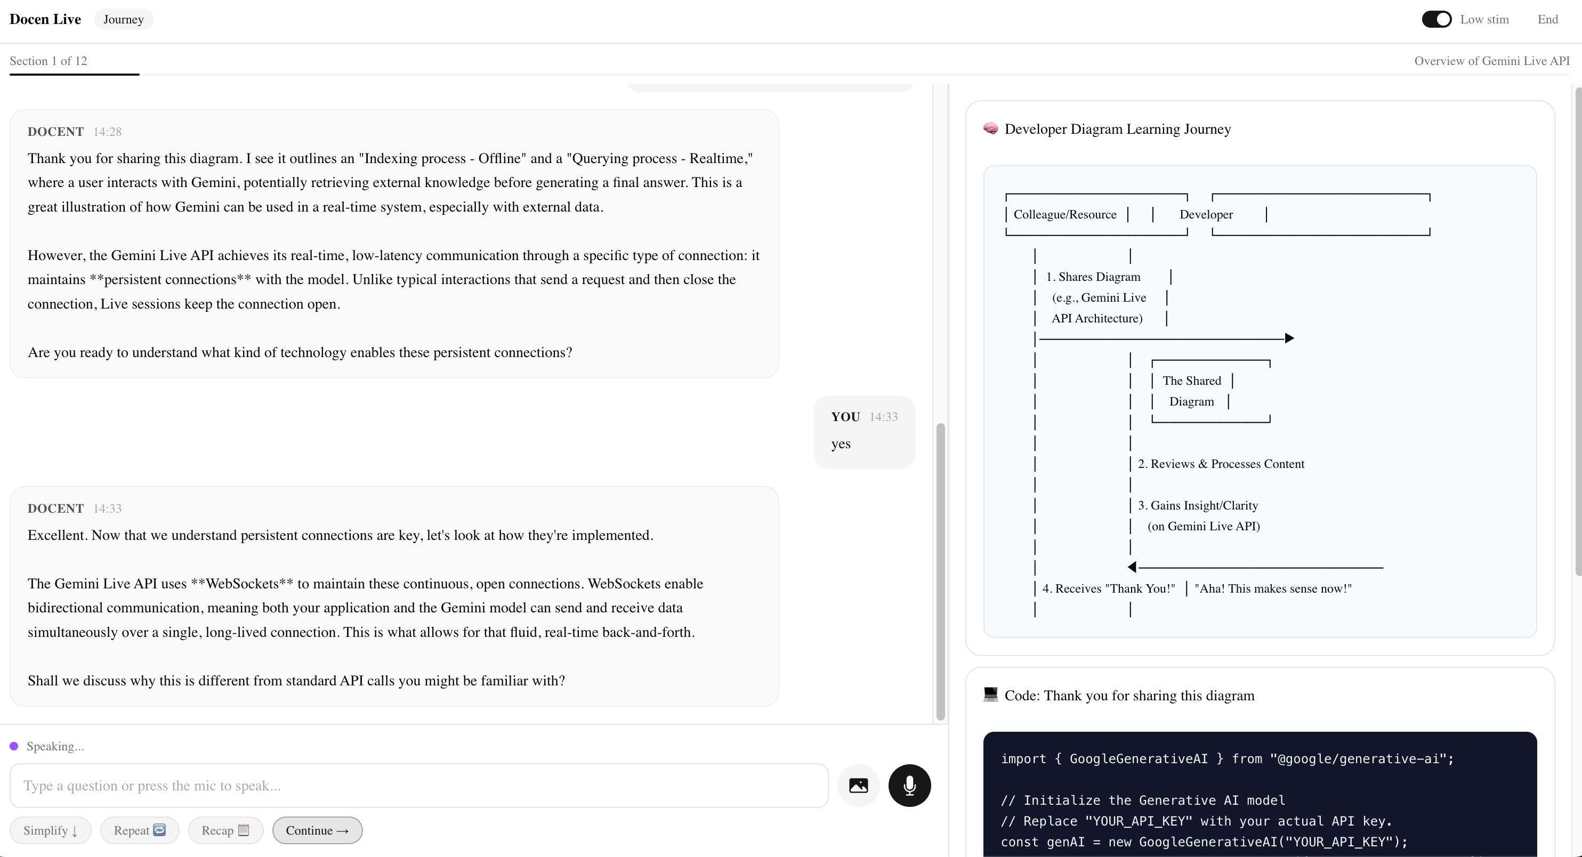
Task: Click the dark code snippet block
Action: (1259, 798)
